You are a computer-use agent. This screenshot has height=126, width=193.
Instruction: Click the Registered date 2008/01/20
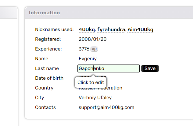coord(92,39)
